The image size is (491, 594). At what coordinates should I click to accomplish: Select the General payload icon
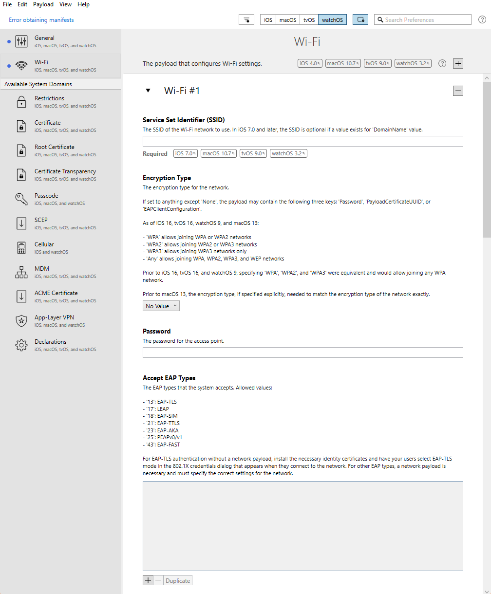(x=21, y=41)
